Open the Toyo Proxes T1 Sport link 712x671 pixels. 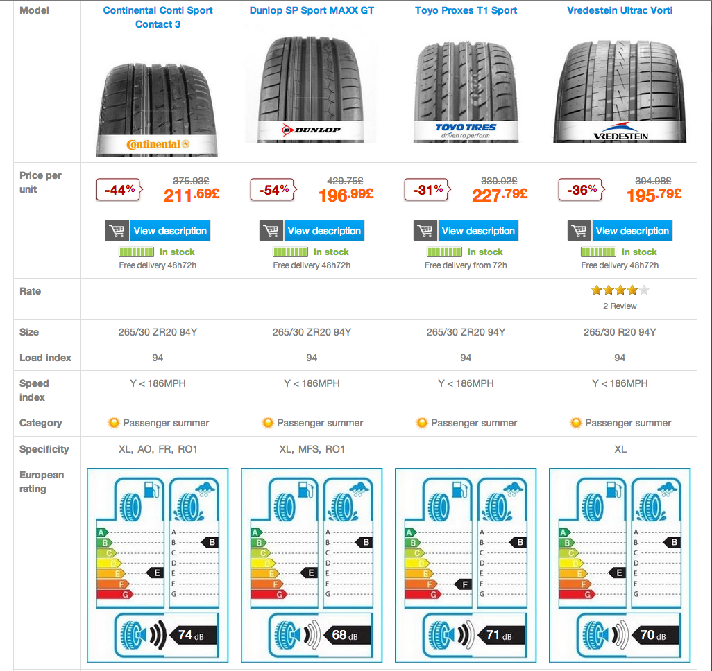pyautogui.click(x=466, y=10)
